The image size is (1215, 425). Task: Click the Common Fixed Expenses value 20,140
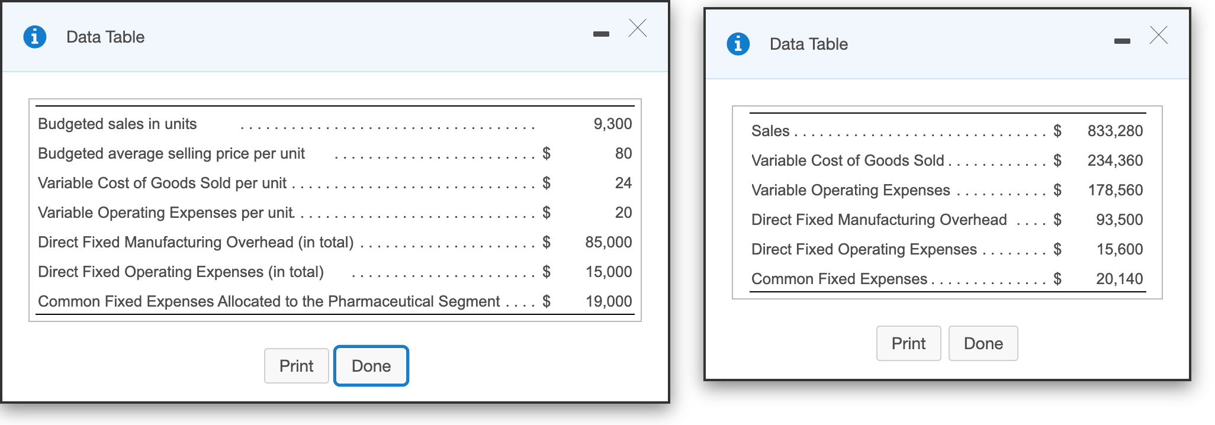pos(1119,279)
